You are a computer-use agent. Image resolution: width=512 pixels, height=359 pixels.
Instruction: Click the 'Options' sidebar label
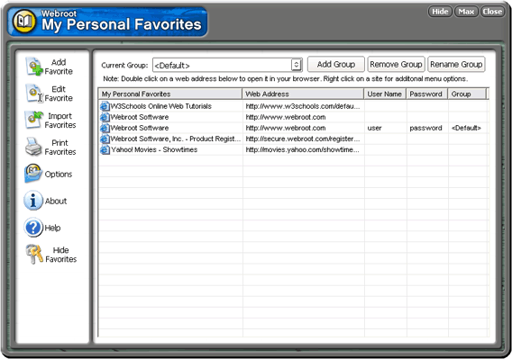pyautogui.click(x=59, y=175)
